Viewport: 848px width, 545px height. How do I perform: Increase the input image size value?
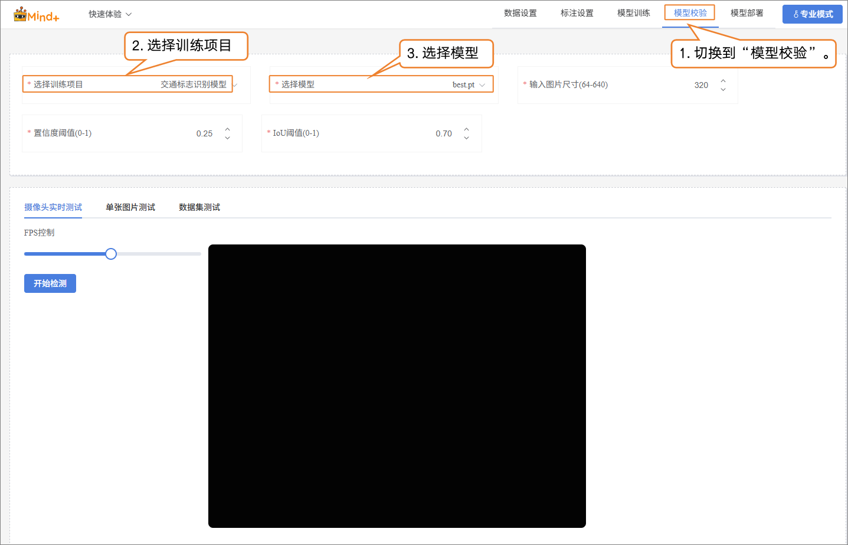(x=723, y=80)
